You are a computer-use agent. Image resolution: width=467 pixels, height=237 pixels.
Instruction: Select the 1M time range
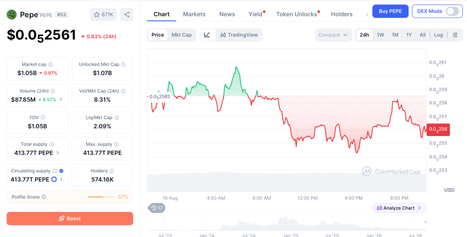coord(395,35)
